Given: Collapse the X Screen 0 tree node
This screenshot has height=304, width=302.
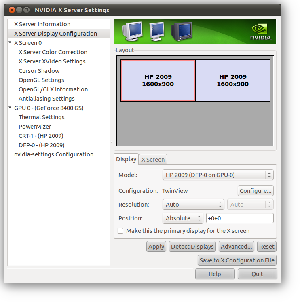Looking at the screenshot, I should tap(10, 42).
